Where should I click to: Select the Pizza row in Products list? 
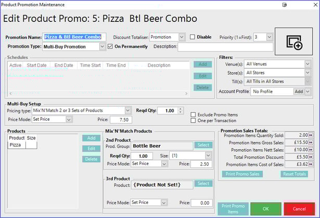click(x=16, y=145)
